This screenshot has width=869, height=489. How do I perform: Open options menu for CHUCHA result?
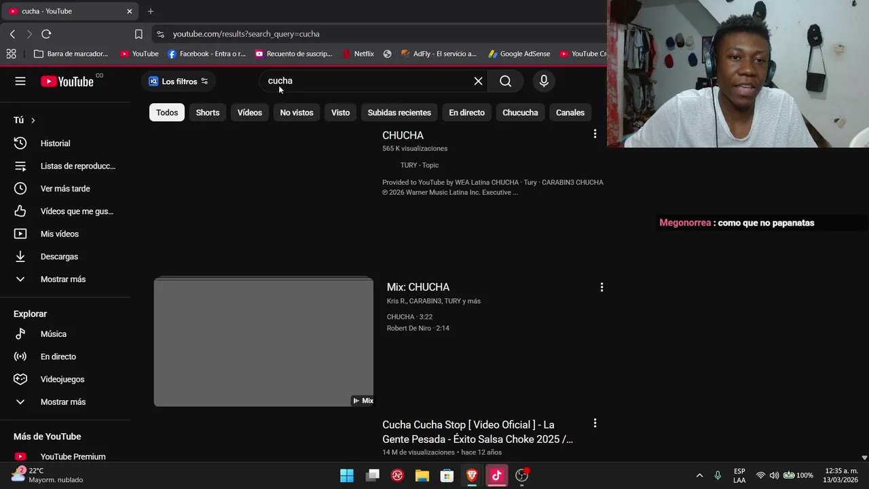(x=595, y=134)
